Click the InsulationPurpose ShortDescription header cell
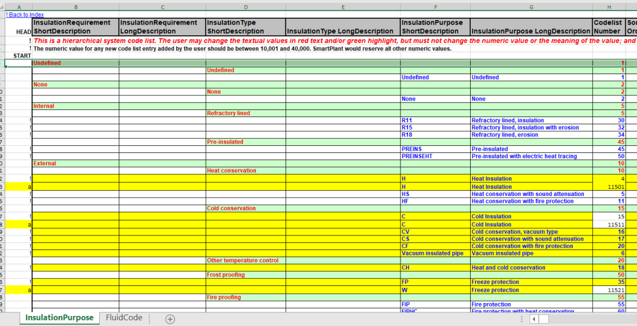Image resolution: width=637 pixels, height=326 pixels. tap(435, 26)
